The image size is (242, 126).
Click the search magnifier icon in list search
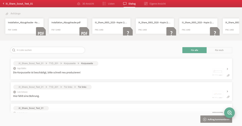14,50
